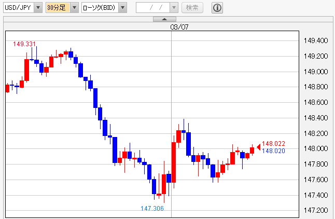Image resolution: width=335 pixels, height=219 pixels.
Task: Click the 147.306 low price label
Action: coord(152,208)
